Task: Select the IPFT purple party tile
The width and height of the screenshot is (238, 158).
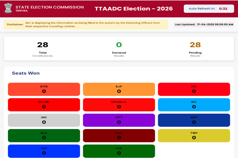Action: click(x=119, y=120)
